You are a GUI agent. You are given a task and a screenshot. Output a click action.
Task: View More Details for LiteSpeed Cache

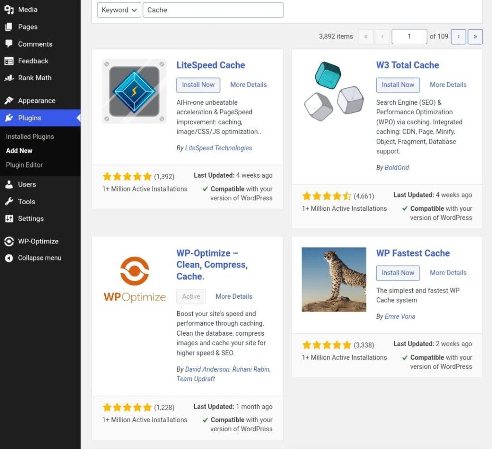tap(248, 85)
